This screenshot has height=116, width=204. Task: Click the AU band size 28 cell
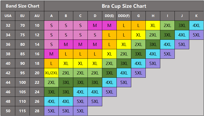coord(37,111)
